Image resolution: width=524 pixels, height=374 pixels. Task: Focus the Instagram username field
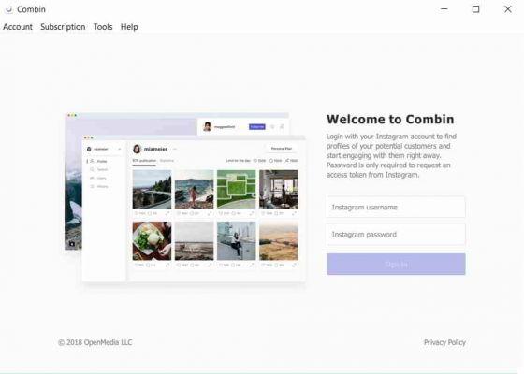[x=396, y=207]
